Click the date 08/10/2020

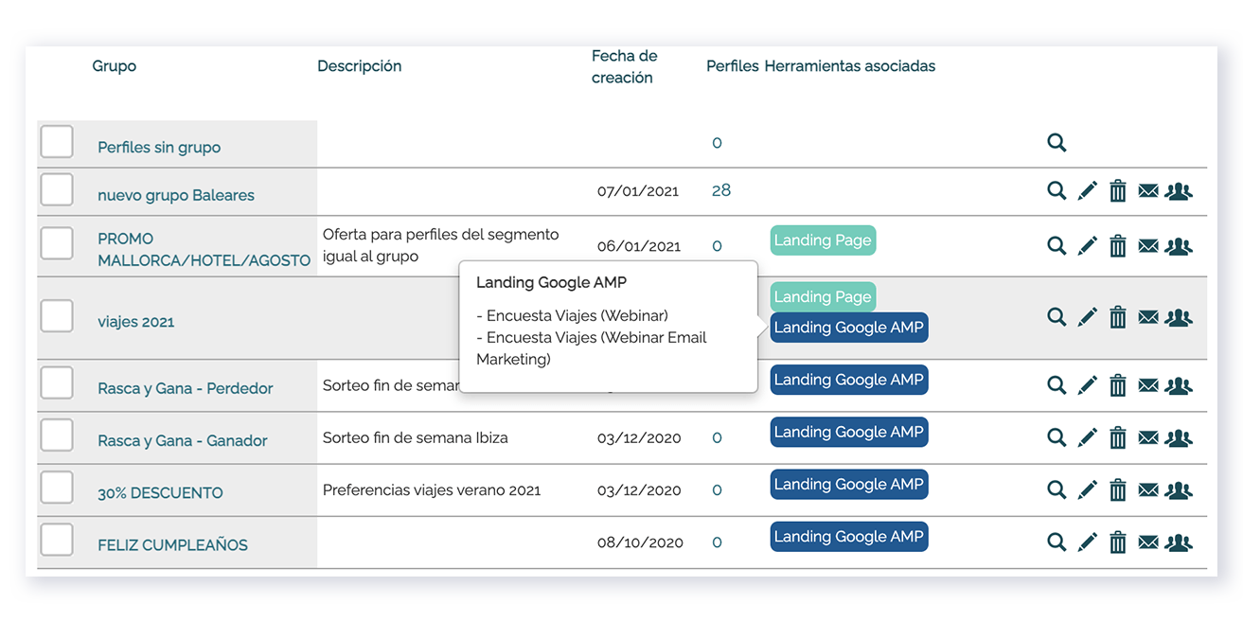[x=640, y=542]
